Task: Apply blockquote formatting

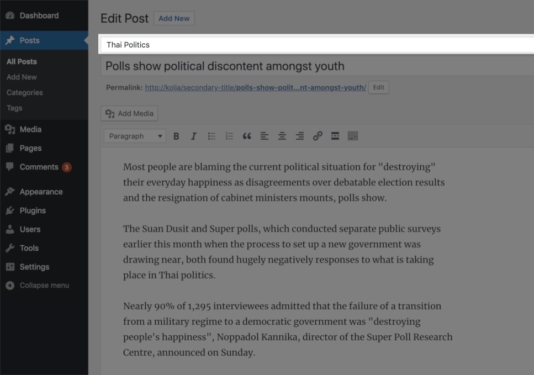Action: (247, 136)
